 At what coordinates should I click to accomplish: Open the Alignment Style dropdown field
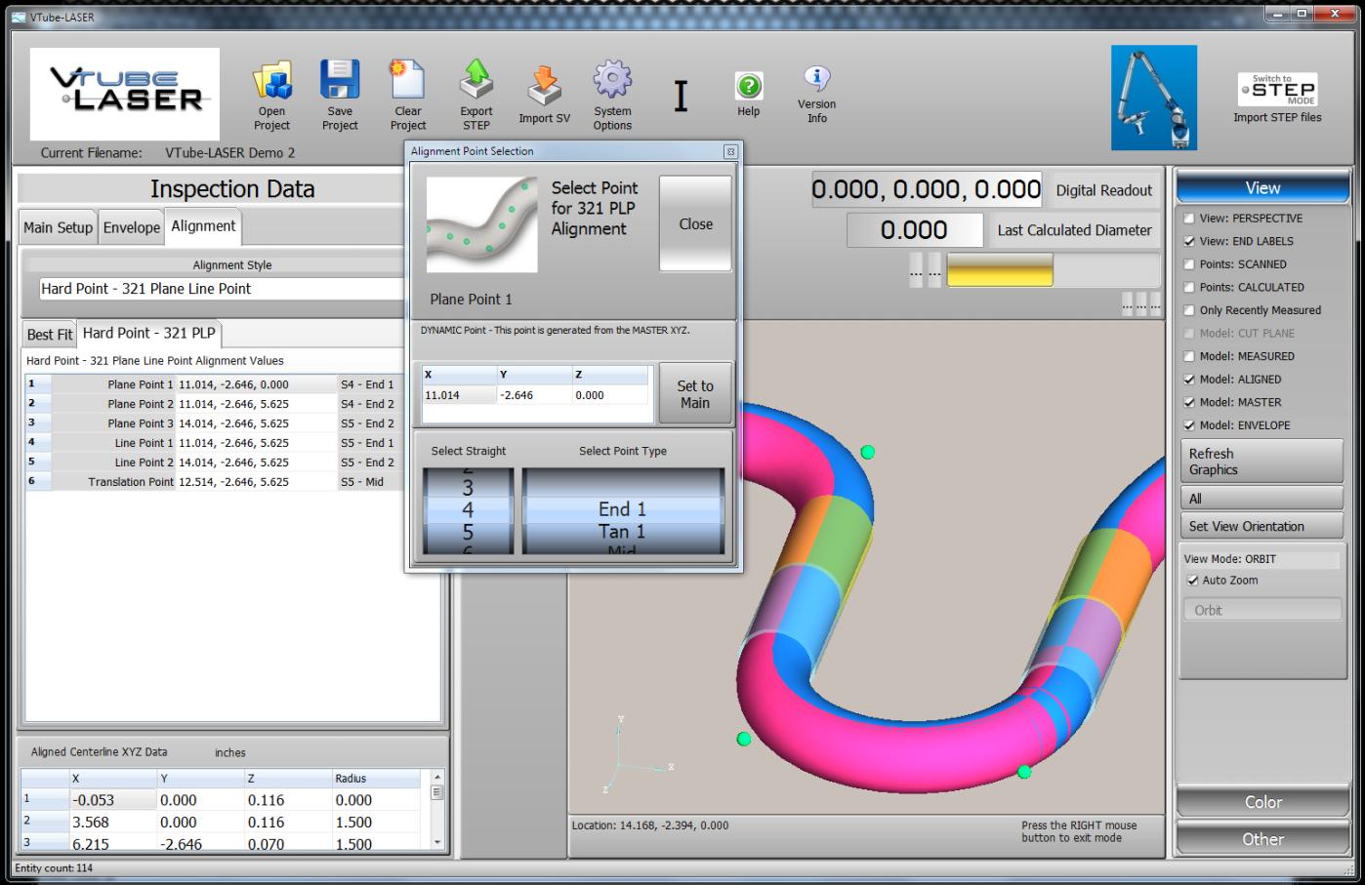[x=221, y=289]
